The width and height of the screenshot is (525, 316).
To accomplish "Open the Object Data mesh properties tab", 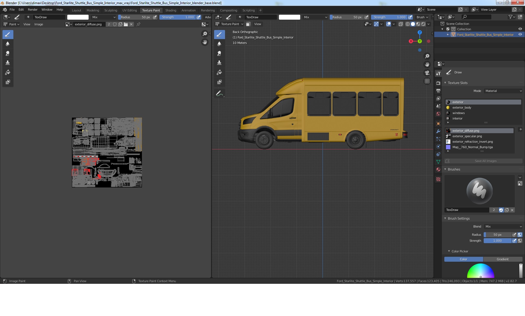I will click(438, 162).
